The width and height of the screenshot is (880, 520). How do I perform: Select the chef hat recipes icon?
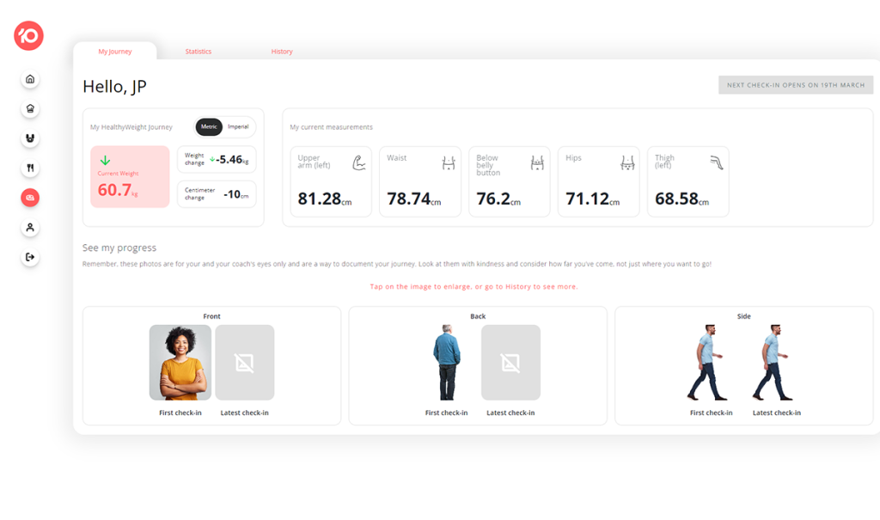(30, 108)
